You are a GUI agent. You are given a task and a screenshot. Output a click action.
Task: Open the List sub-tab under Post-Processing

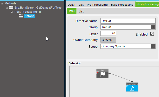click(x=81, y=11)
